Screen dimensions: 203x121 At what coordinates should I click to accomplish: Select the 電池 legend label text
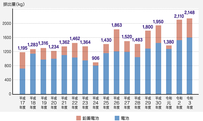(x=125, y=118)
